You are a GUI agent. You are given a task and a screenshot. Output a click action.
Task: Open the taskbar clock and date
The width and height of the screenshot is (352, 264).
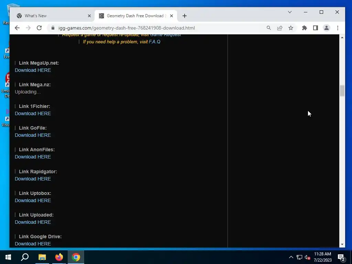pos(322,257)
